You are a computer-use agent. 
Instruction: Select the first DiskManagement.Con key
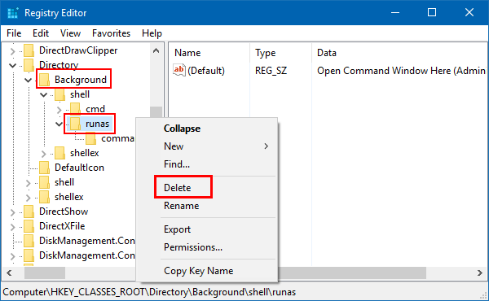87,241
